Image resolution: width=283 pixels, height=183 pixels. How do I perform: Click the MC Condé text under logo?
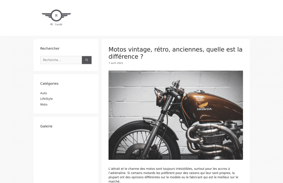click(x=56, y=24)
